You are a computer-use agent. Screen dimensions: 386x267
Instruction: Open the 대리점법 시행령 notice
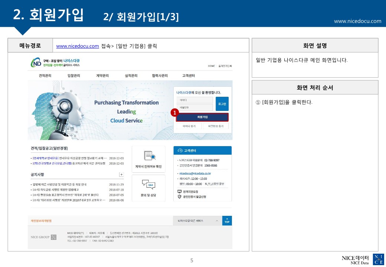70,200
